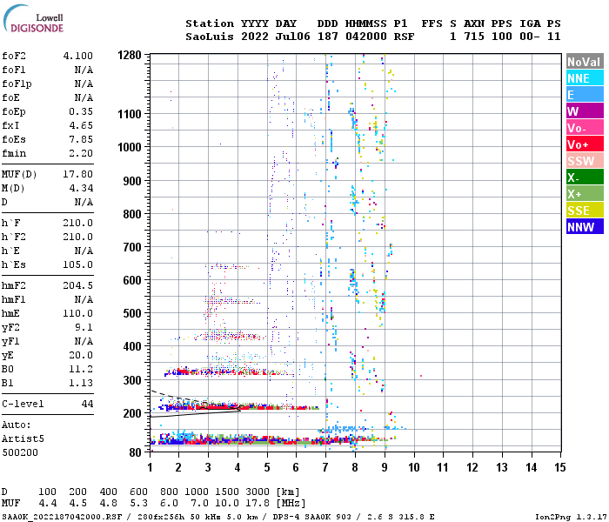Select the NoVal legend swatch
Viewport: 609px width, 522px height.
coord(585,62)
